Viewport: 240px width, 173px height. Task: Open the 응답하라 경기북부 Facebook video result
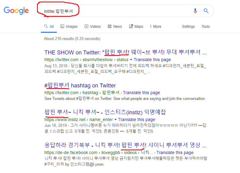point(125,145)
